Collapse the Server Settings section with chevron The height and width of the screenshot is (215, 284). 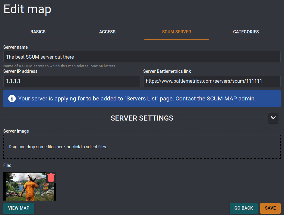(x=273, y=118)
